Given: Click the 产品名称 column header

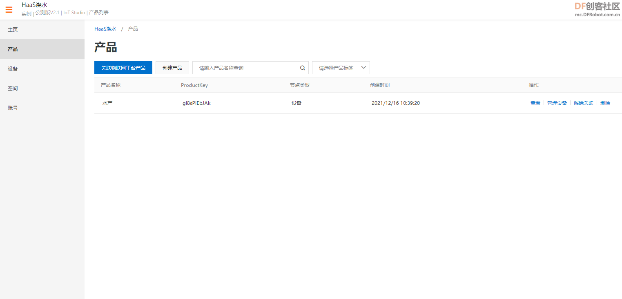Looking at the screenshot, I should pos(111,85).
